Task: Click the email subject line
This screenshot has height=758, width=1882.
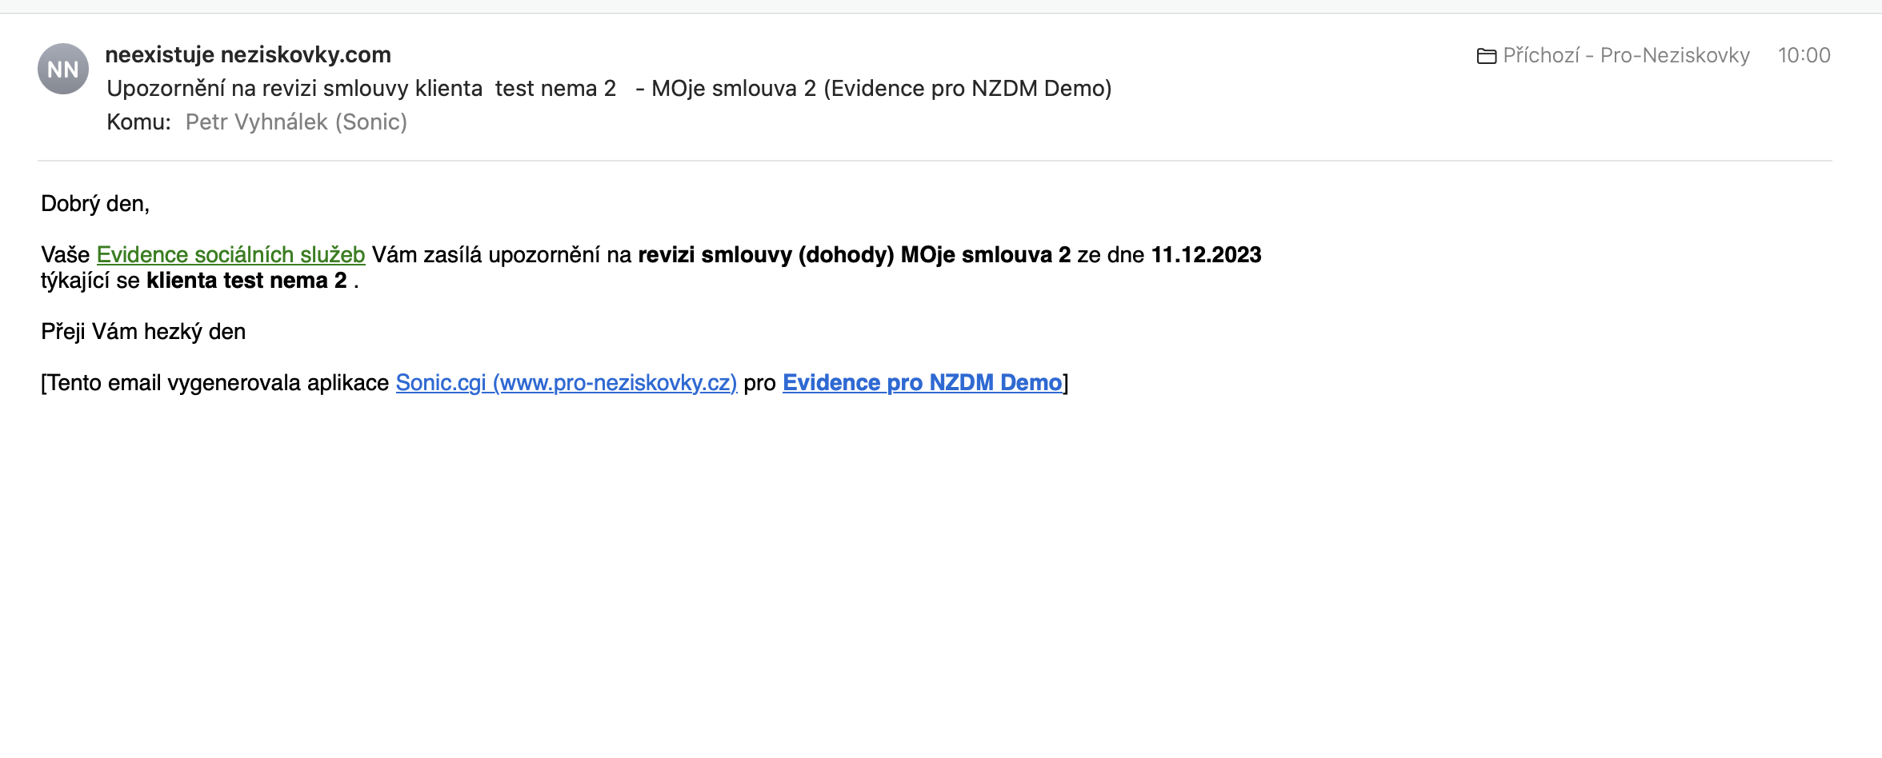Action: tap(608, 88)
